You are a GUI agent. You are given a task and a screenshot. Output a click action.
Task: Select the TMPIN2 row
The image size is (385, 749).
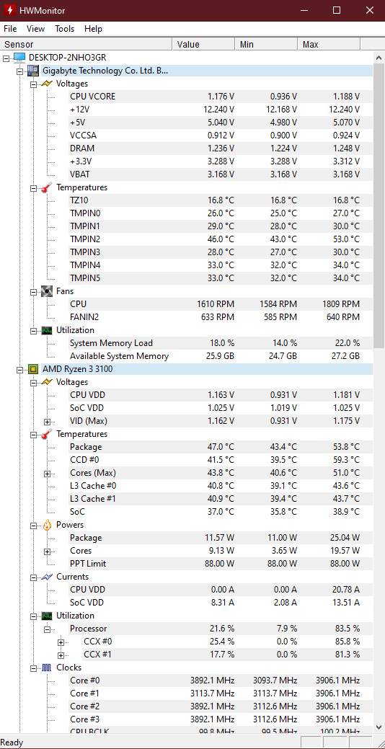pyautogui.click(x=221, y=239)
